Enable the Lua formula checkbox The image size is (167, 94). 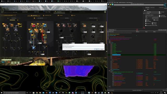(x=159, y=12)
